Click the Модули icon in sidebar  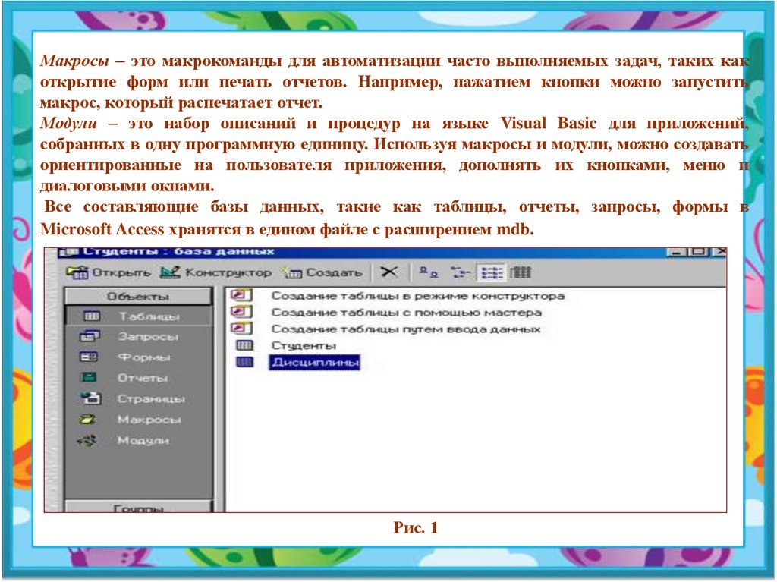[87, 440]
